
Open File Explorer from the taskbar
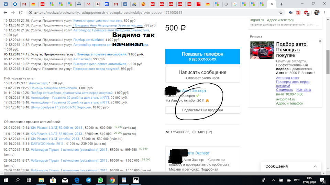point(41,180)
